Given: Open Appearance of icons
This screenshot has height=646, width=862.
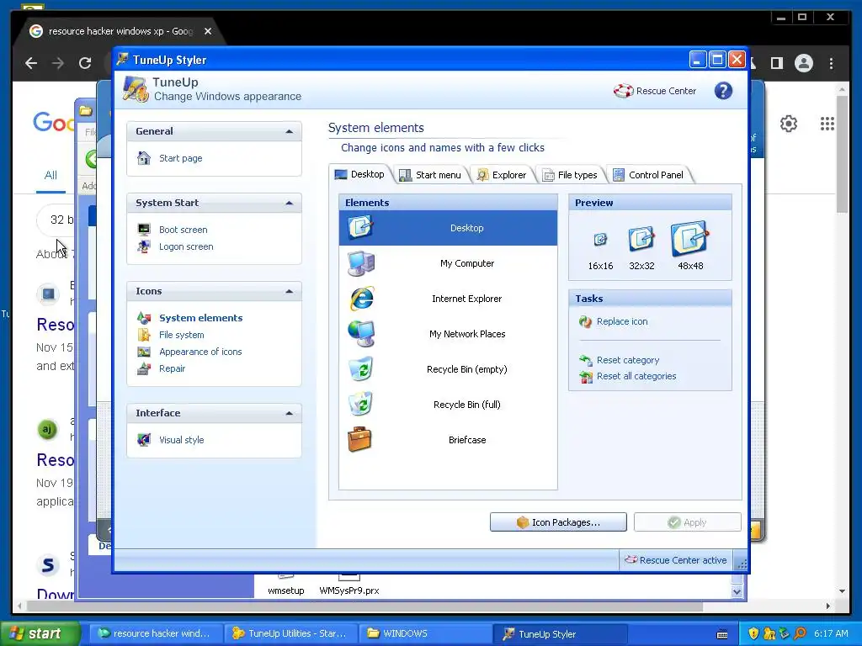Looking at the screenshot, I should (x=200, y=352).
